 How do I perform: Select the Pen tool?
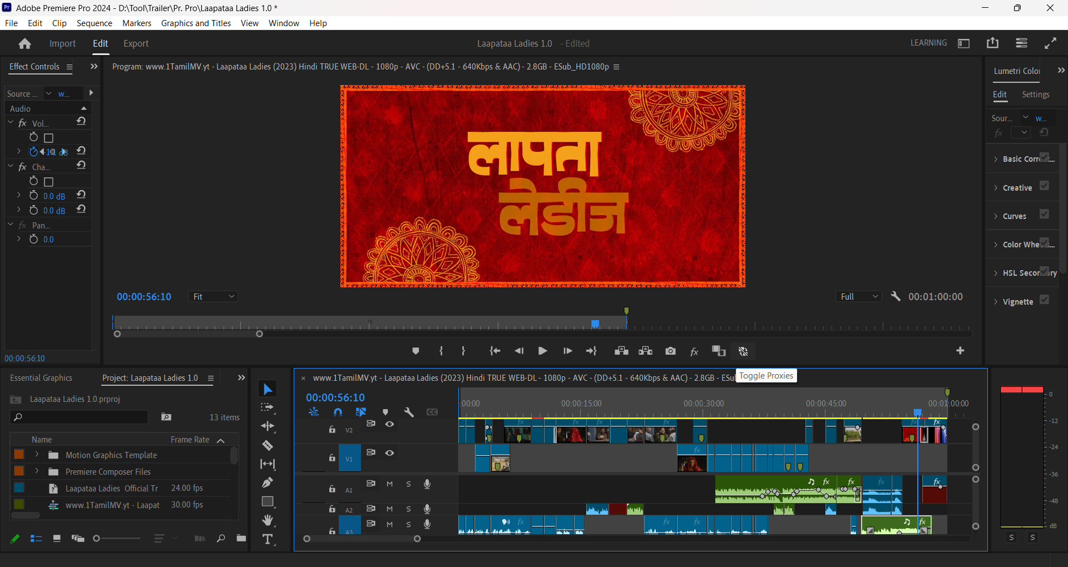[x=268, y=483]
